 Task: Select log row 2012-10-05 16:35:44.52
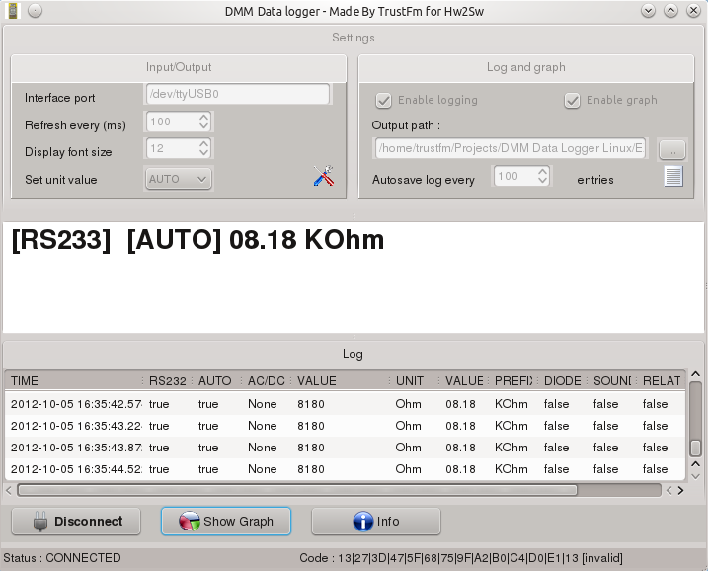[346, 469]
